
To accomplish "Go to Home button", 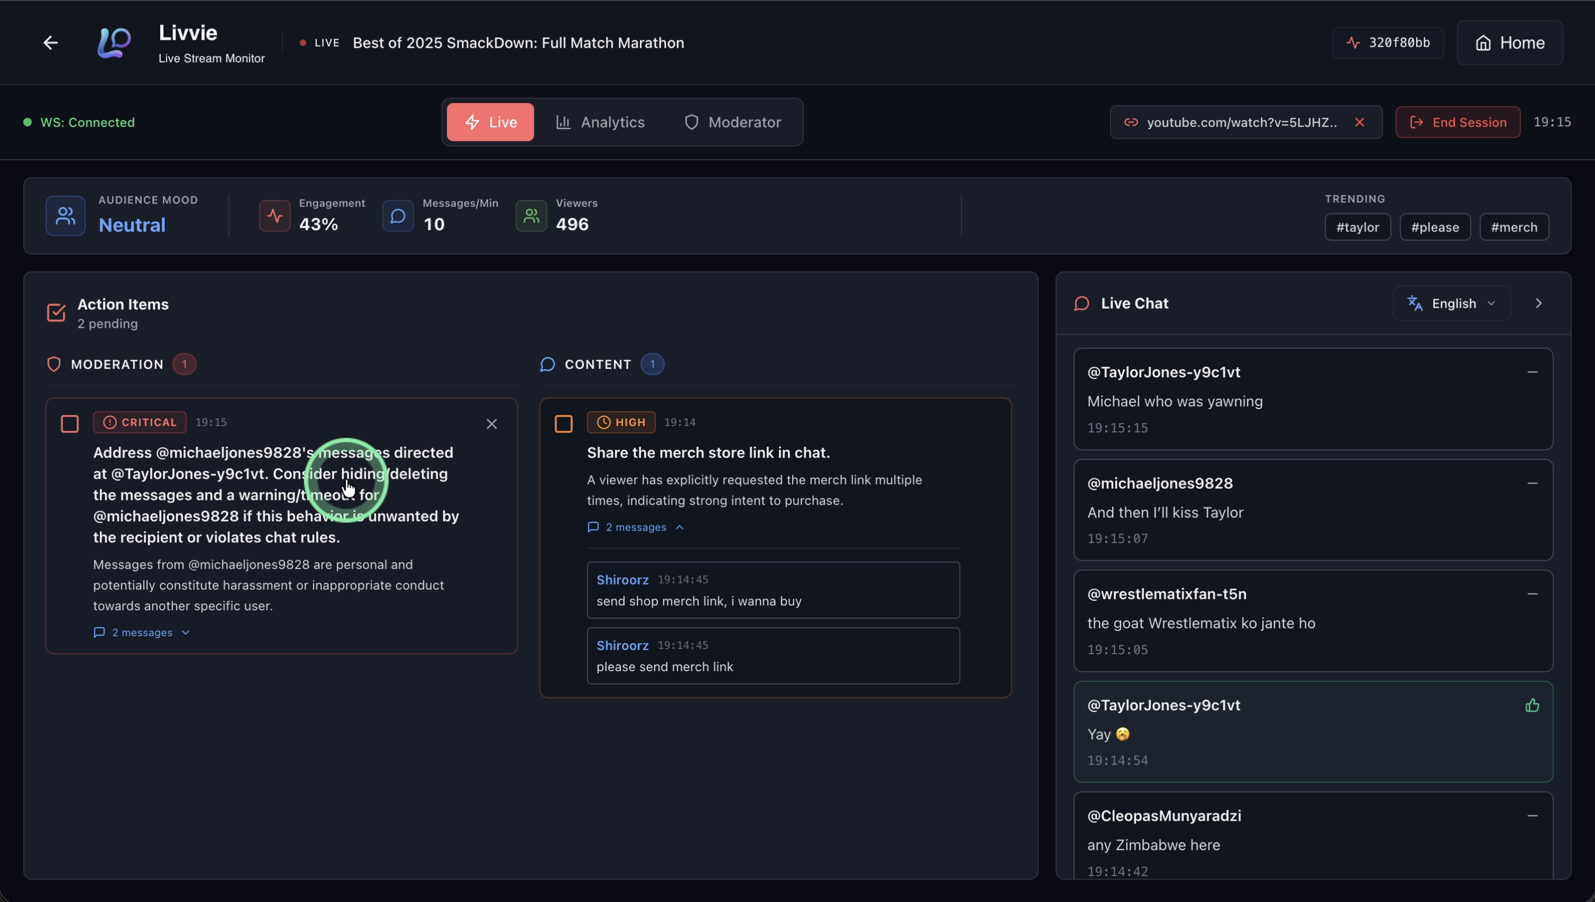I will pos(1509,43).
